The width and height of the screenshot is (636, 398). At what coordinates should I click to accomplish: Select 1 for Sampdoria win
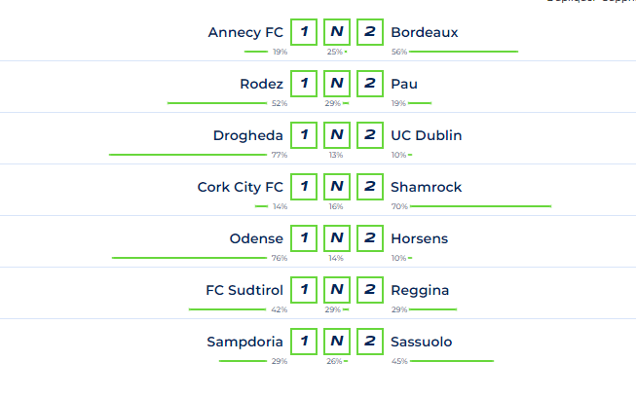click(x=304, y=342)
